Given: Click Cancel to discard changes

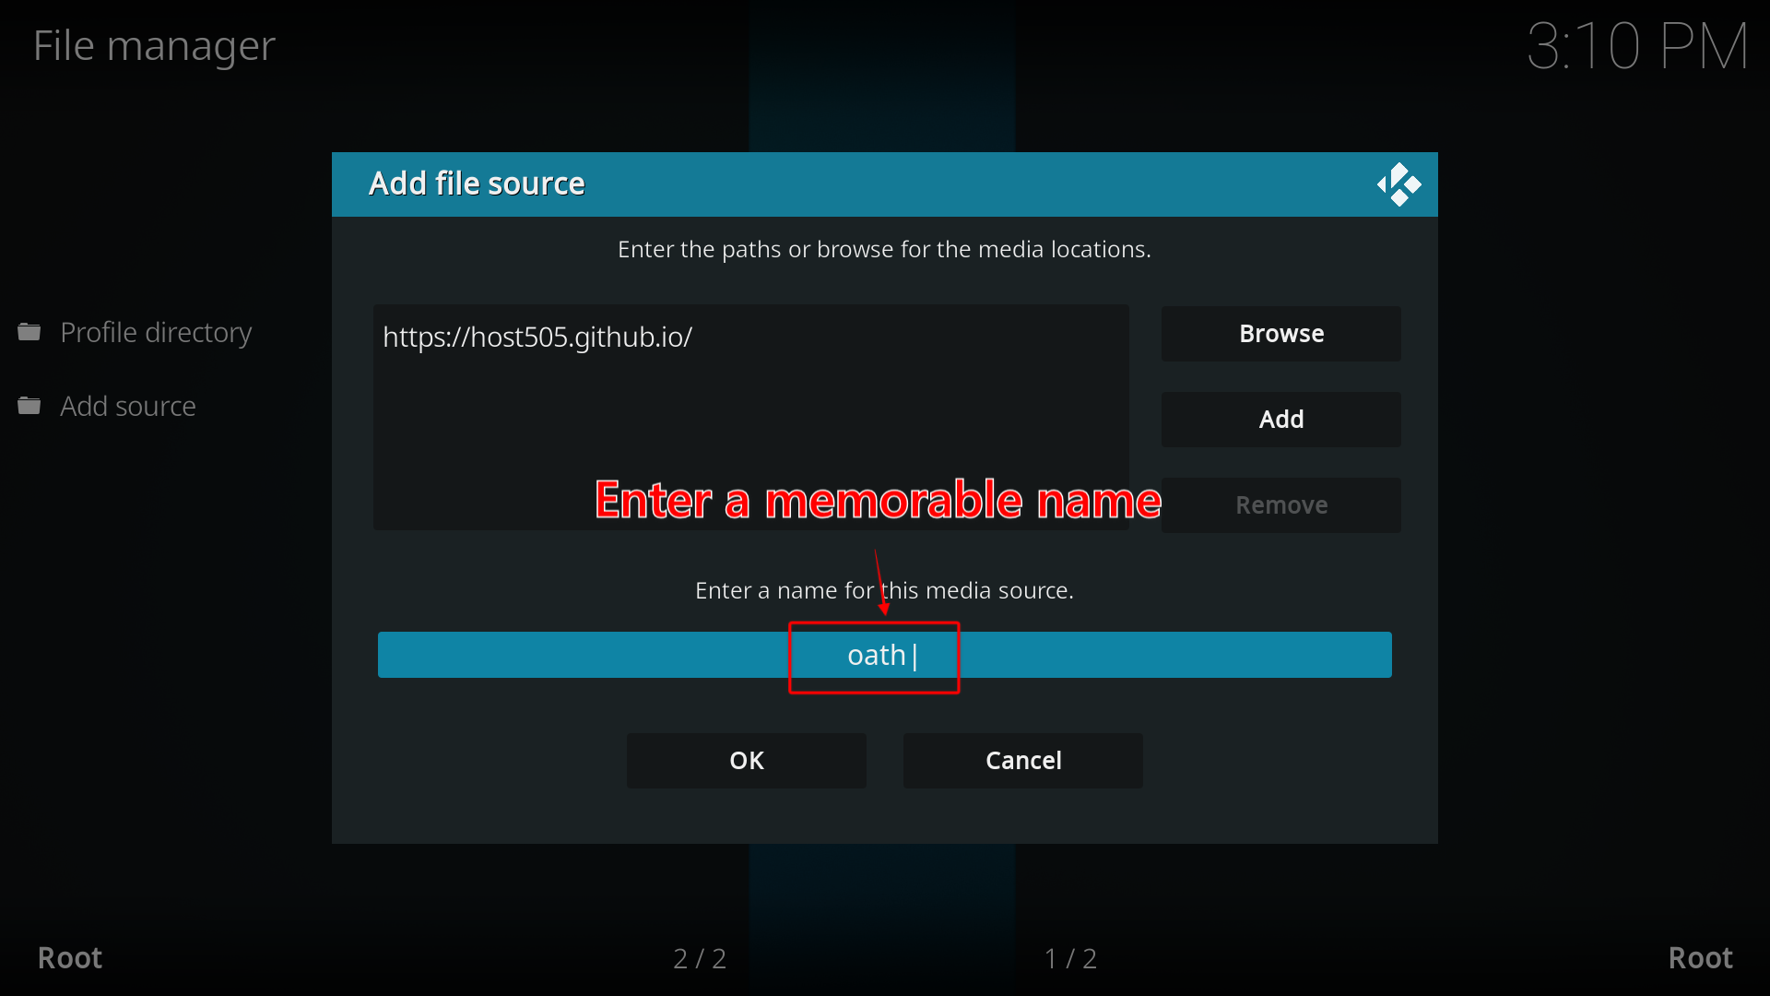Looking at the screenshot, I should pyautogui.click(x=1023, y=759).
